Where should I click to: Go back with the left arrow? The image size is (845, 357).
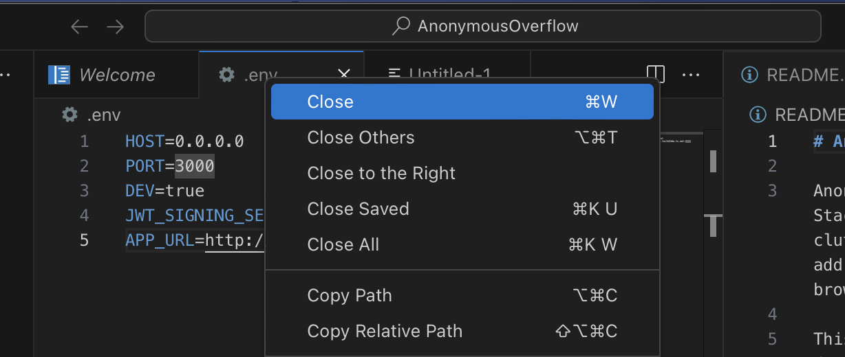[x=80, y=27]
